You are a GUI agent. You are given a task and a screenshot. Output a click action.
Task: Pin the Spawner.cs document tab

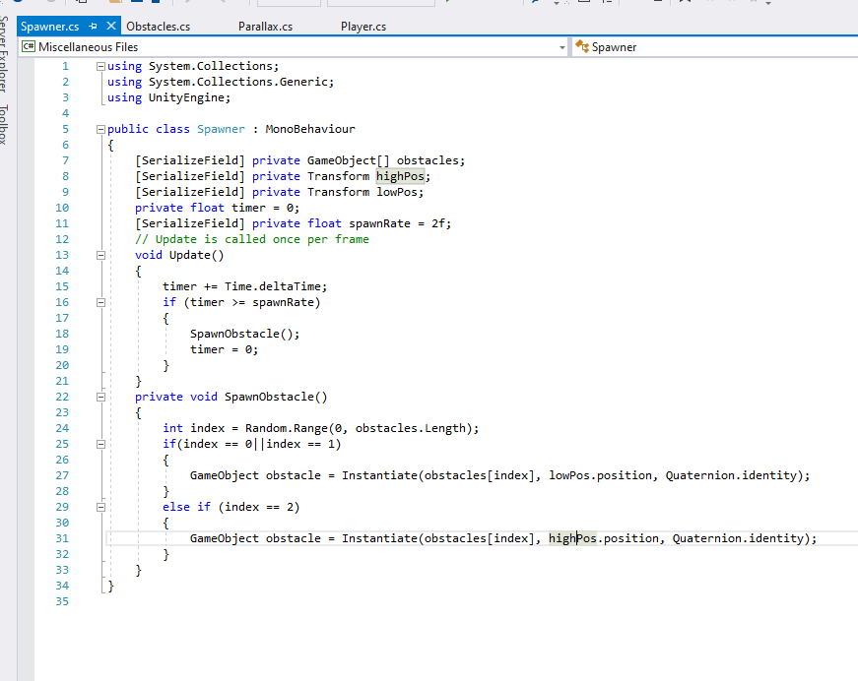click(x=93, y=27)
